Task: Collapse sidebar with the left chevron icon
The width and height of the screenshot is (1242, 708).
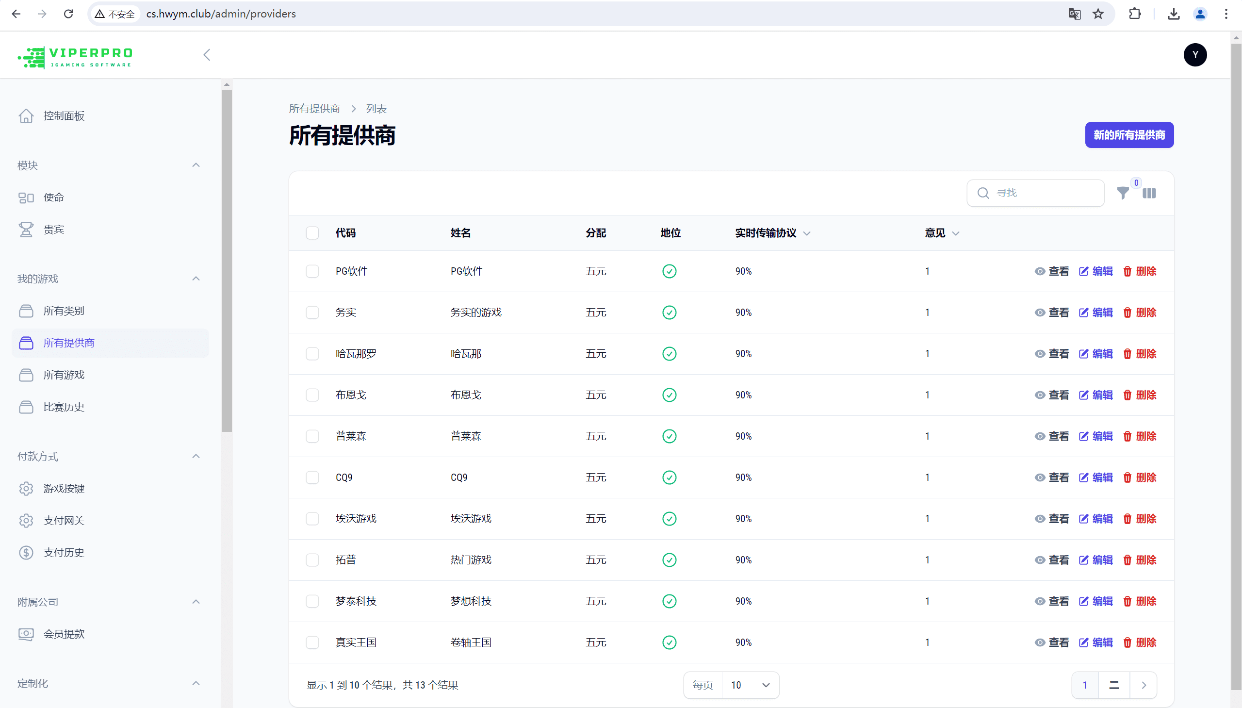Action: point(207,54)
